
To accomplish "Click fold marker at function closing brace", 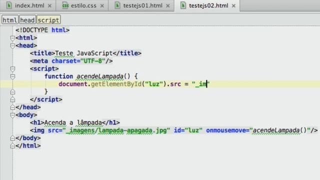I will (12, 92).
